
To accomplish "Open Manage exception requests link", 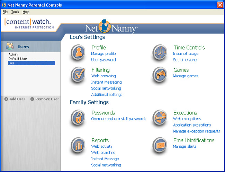I will pos(196,131).
